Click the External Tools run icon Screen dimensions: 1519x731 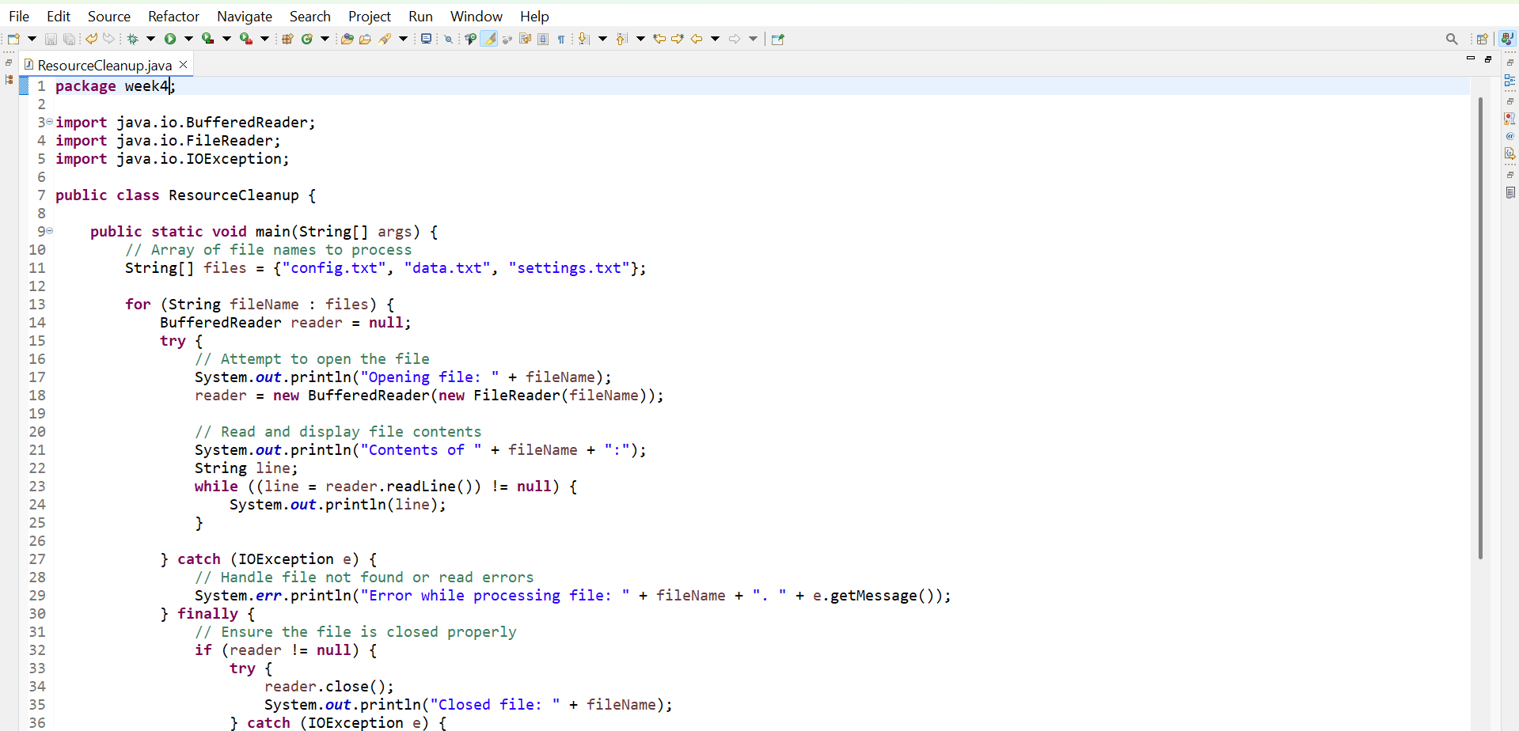246,39
